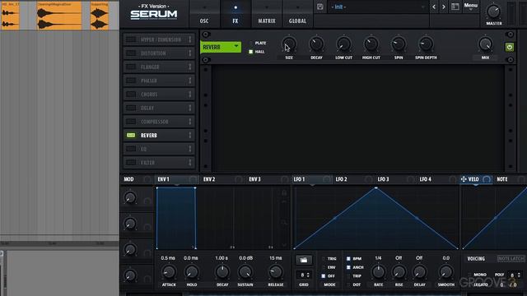Enable the Filter effect toggle
The width and height of the screenshot is (527, 296).
[131, 163]
